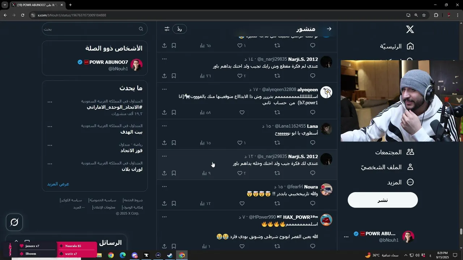Viewport: 463px width, 260px height.
Task: Open reply sorting filter icon
Action: [167, 29]
